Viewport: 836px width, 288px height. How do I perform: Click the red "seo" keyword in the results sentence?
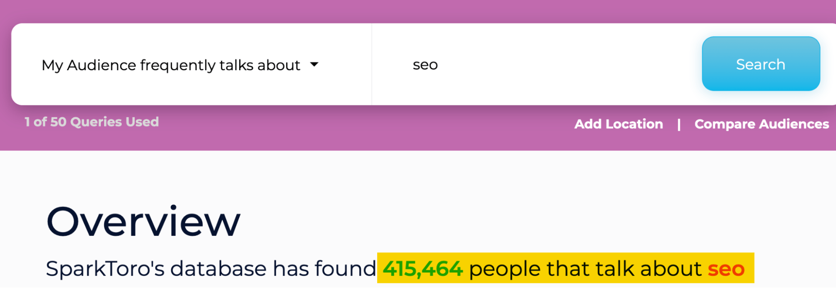(726, 269)
